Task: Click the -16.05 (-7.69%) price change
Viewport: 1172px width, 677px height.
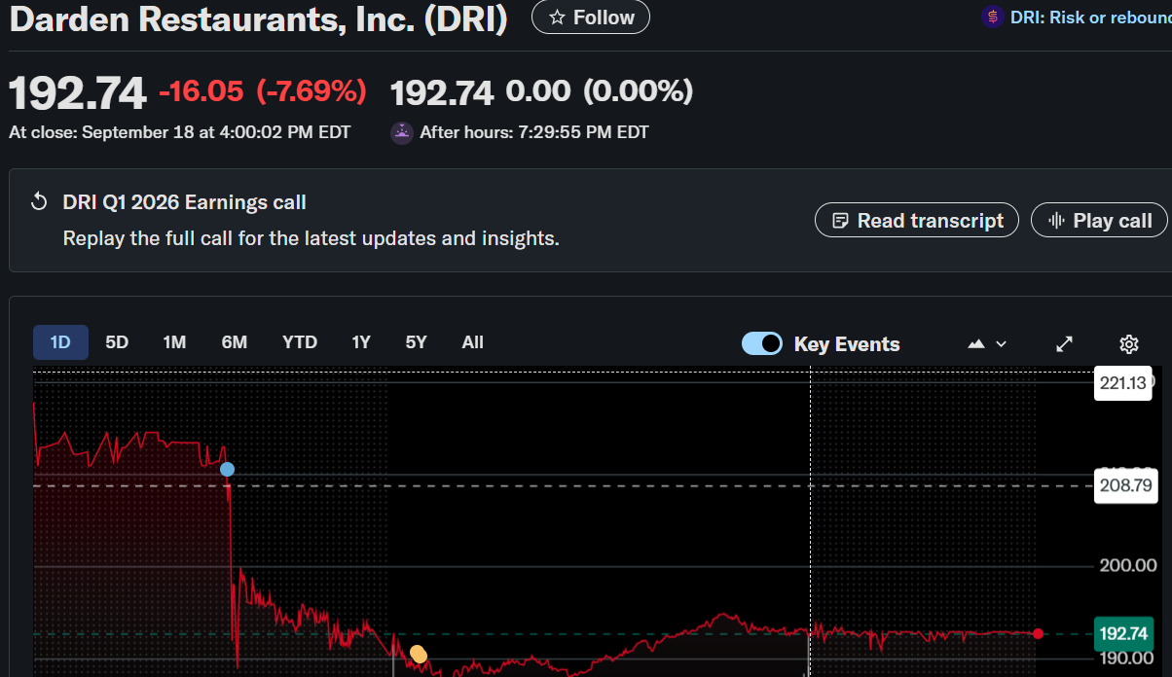Action: [263, 91]
